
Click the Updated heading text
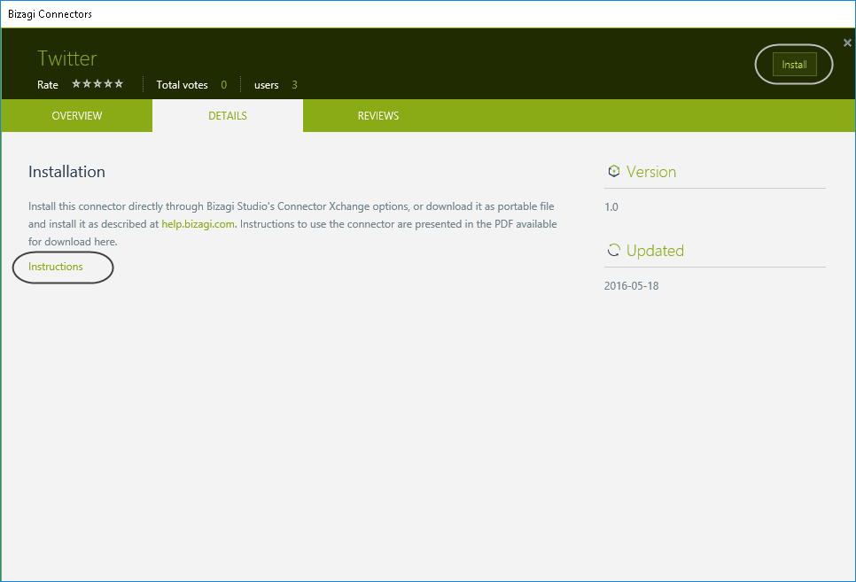655,251
